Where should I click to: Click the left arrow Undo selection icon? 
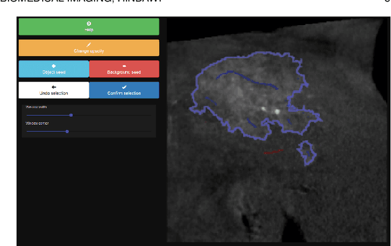coord(54,87)
